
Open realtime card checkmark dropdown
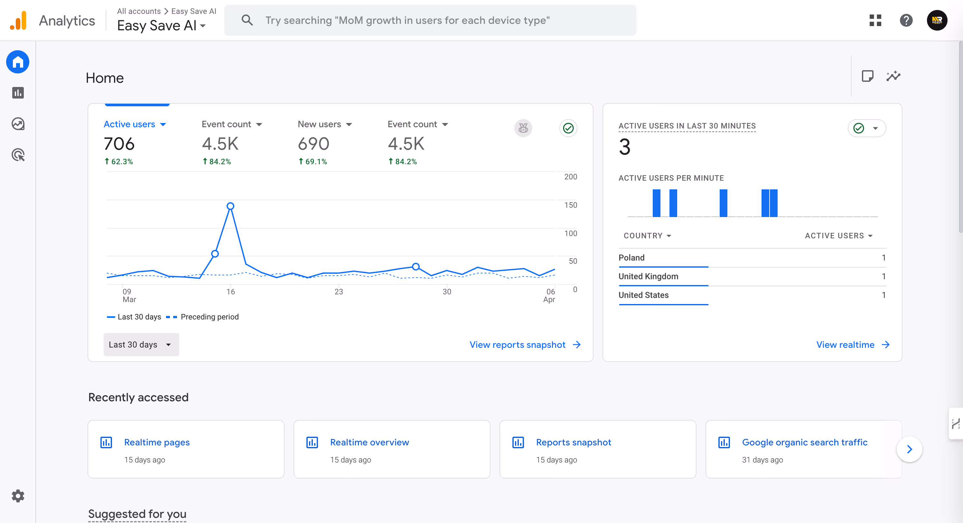866,128
